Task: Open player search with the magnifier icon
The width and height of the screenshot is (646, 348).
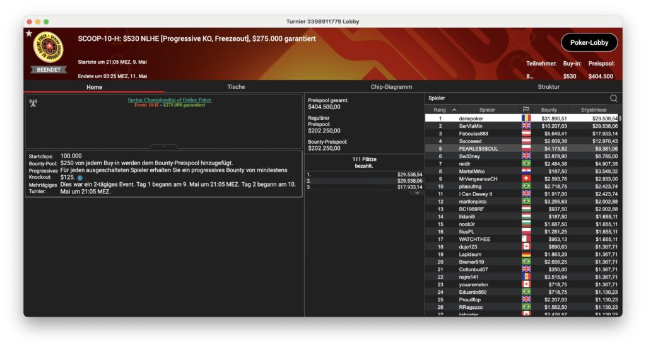Action: tap(613, 98)
